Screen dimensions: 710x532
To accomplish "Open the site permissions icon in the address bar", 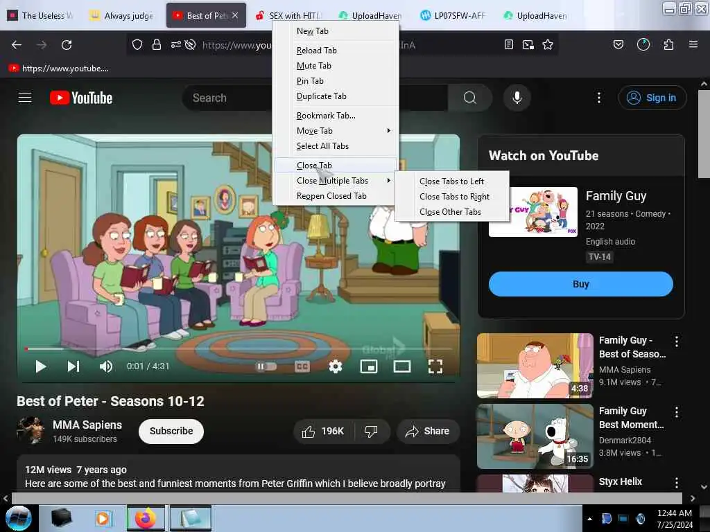I will point(175,44).
